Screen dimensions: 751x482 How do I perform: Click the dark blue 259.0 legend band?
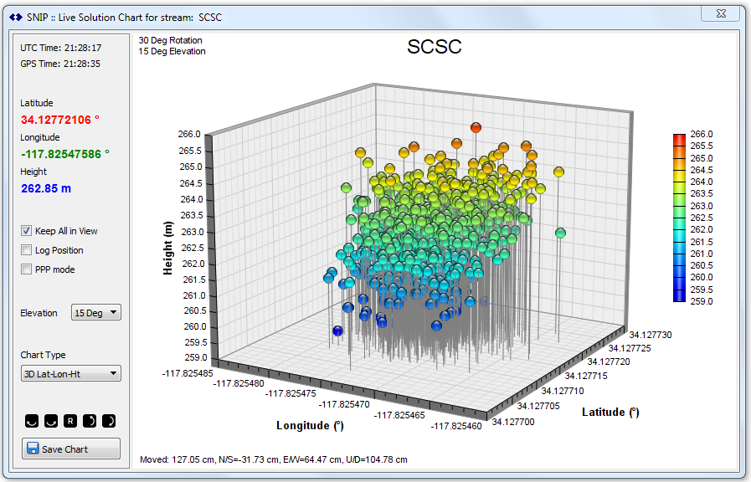click(x=680, y=297)
